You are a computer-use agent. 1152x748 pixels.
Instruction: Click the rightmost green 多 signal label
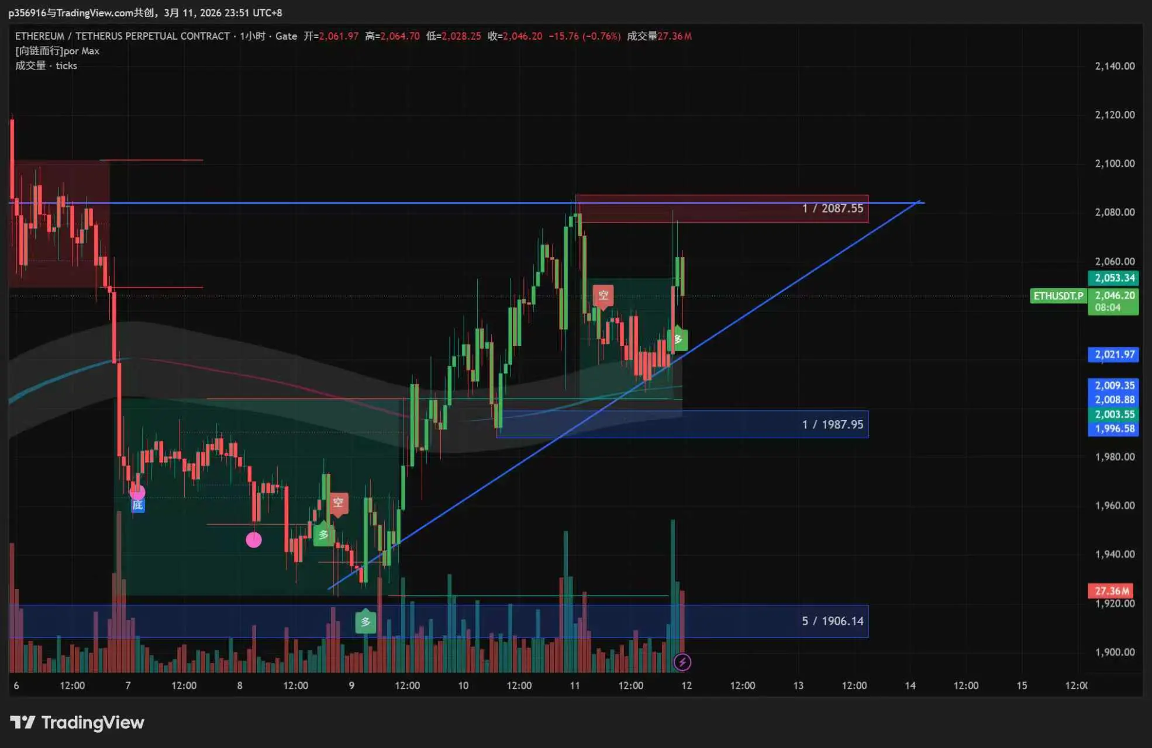(x=678, y=339)
